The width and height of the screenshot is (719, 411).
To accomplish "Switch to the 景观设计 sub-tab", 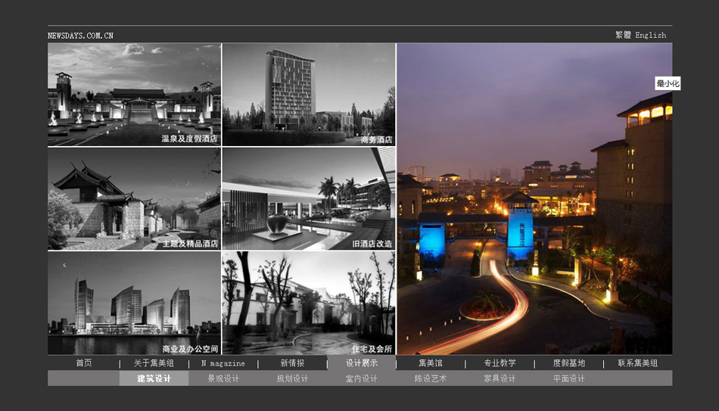I will pyautogui.click(x=223, y=378).
